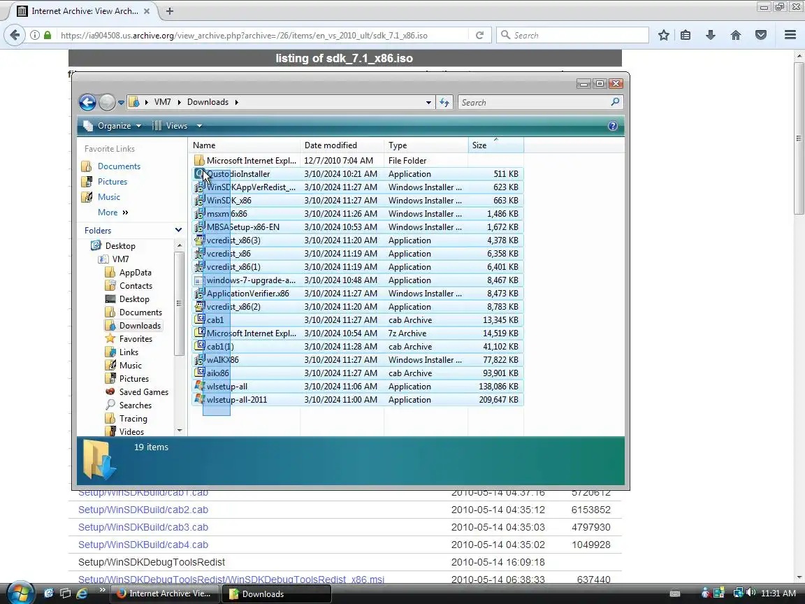The height and width of the screenshot is (604, 805).
Task: Open the recent pages dropdown in Explorer
Action: [121, 103]
